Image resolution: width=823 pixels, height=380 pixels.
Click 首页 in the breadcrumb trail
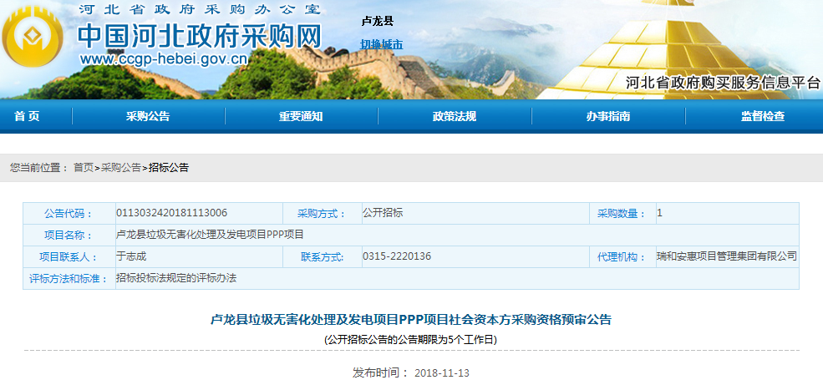(84, 168)
